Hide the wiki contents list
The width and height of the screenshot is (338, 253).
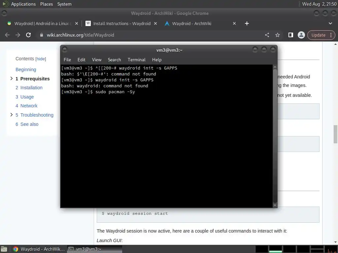pyautogui.click(x=41, y=59)
